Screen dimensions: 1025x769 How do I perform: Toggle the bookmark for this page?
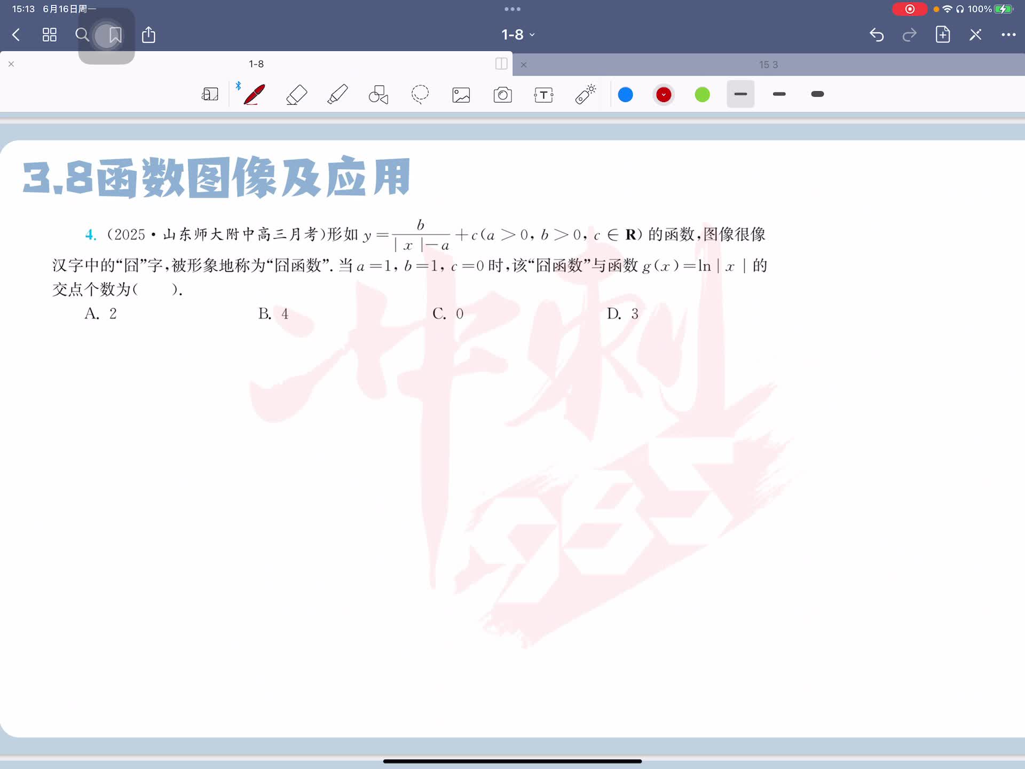[115, 35]
